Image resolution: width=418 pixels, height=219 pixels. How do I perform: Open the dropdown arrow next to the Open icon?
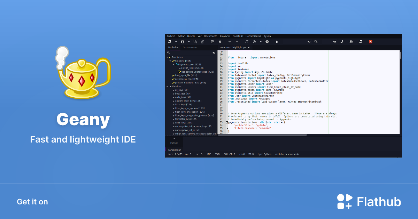(188, 42)
